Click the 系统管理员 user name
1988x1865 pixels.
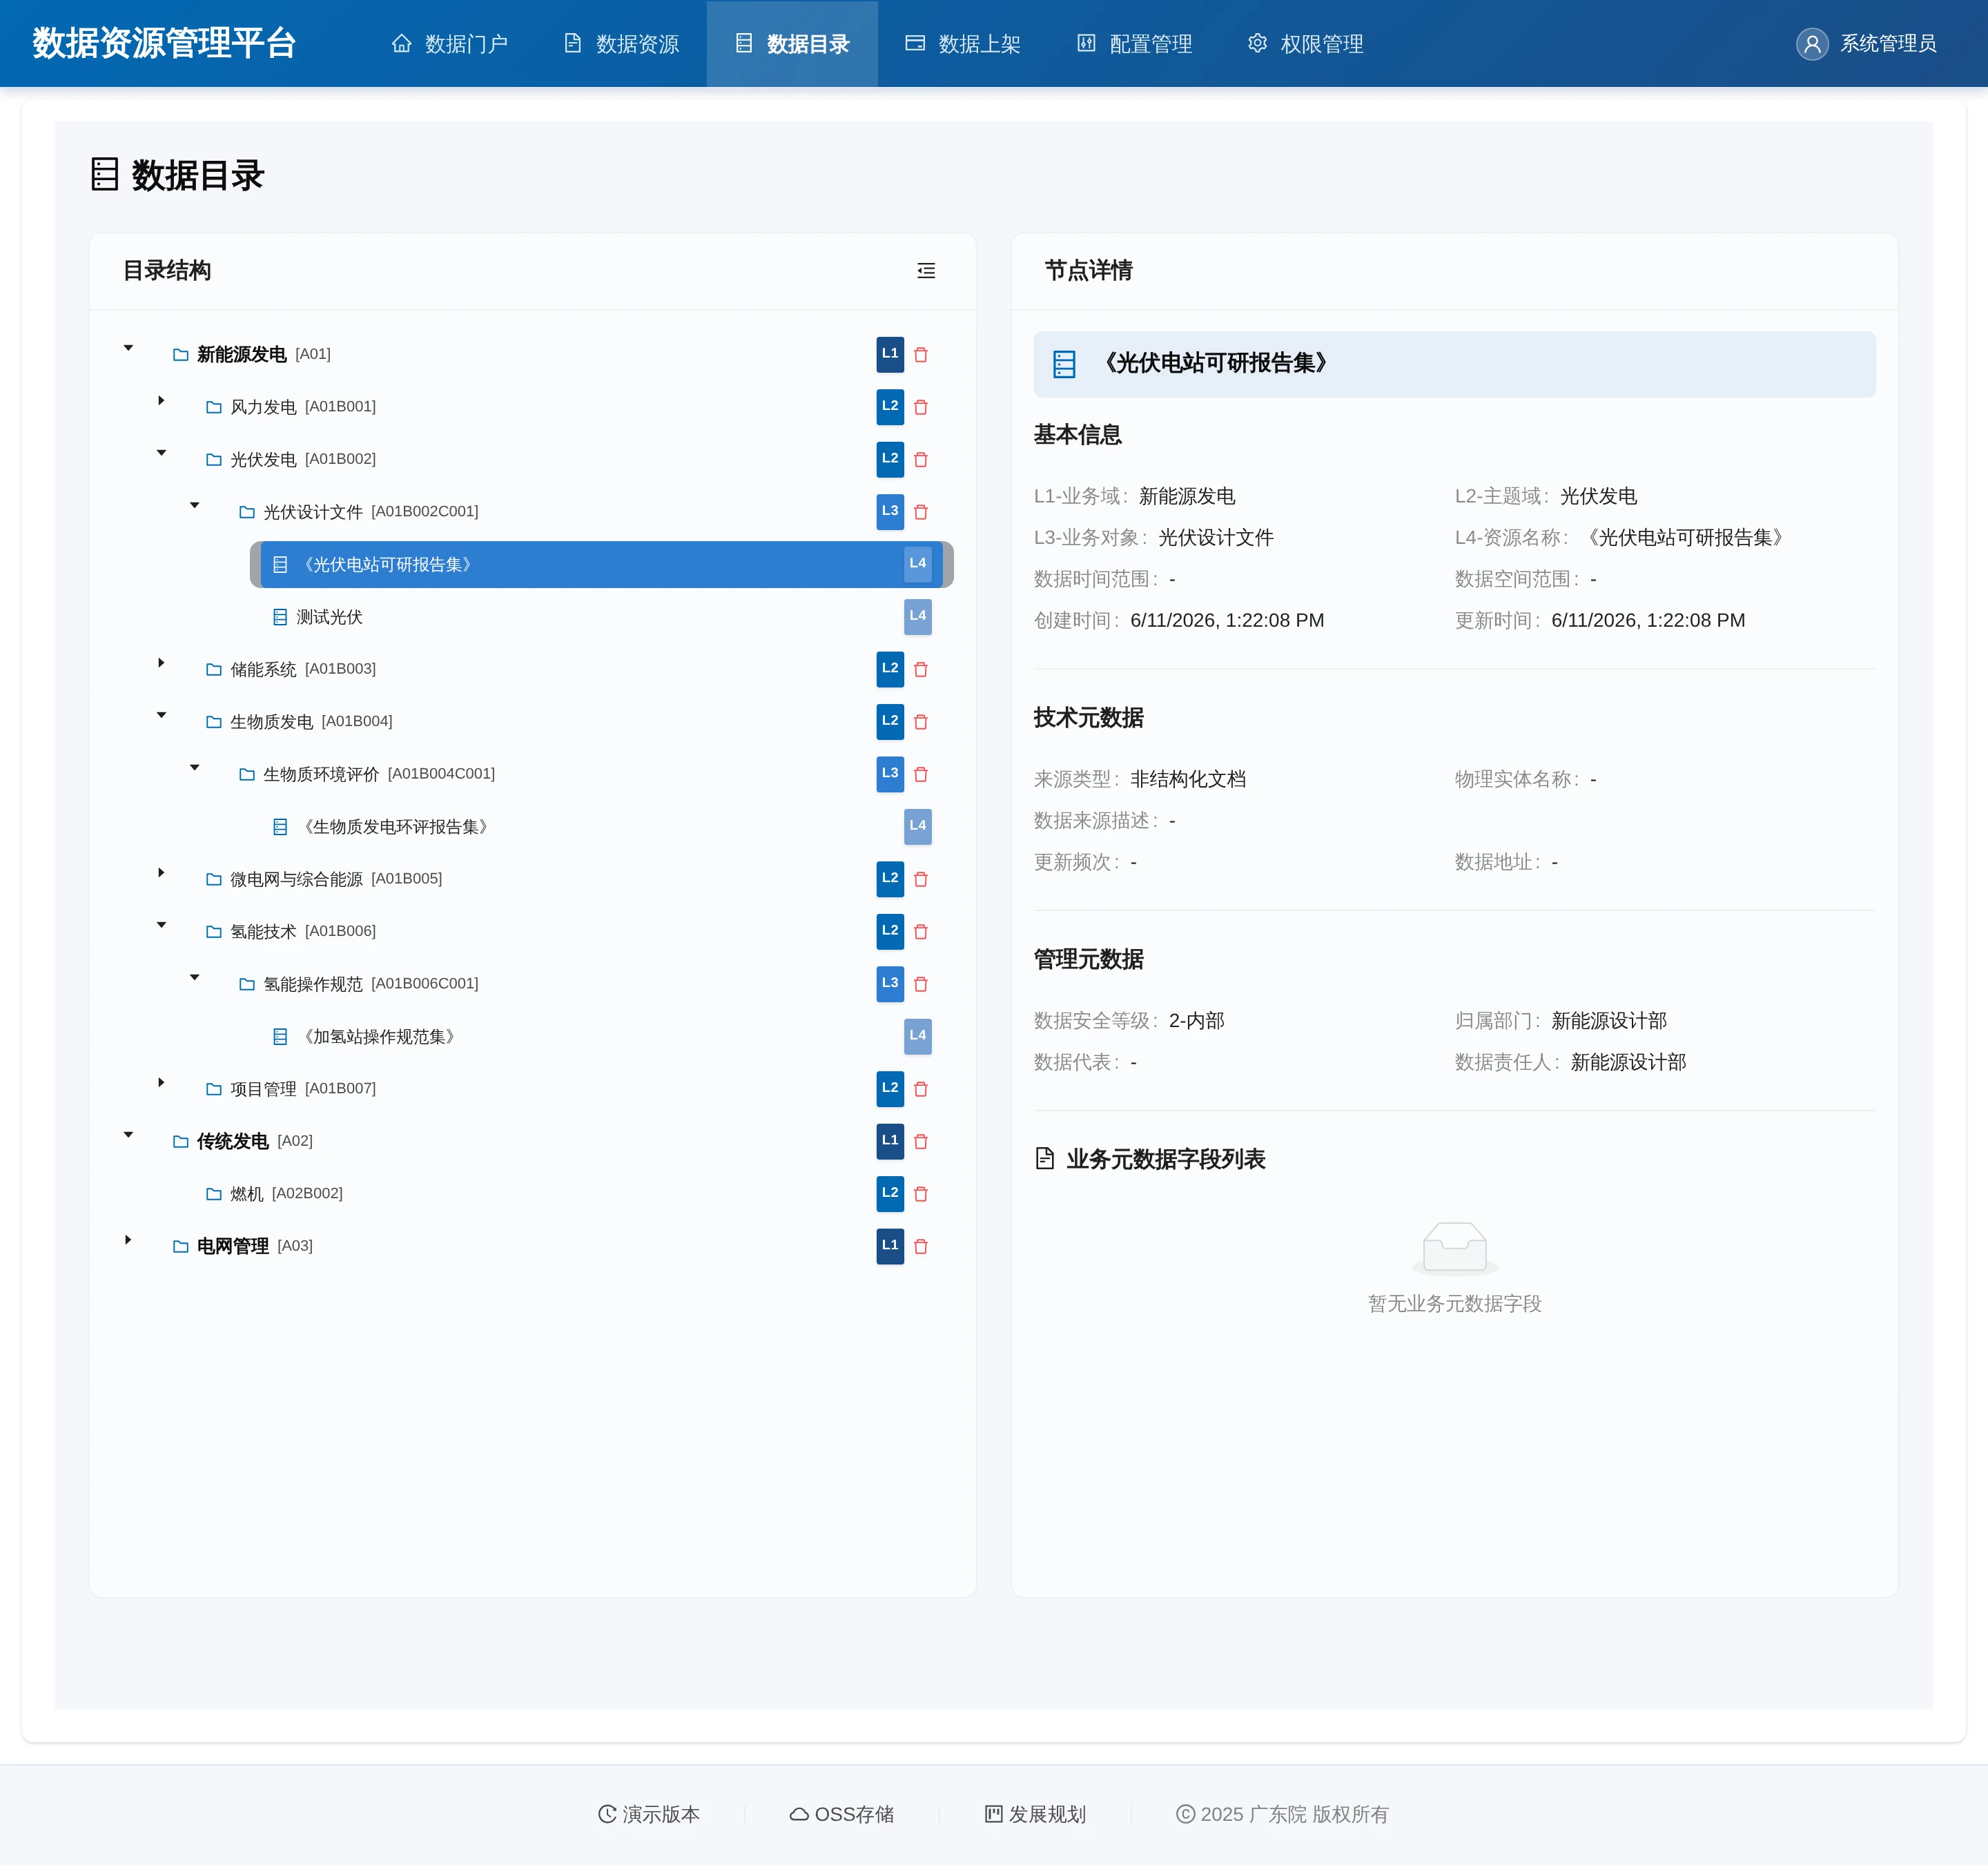tap(1888, 44)
